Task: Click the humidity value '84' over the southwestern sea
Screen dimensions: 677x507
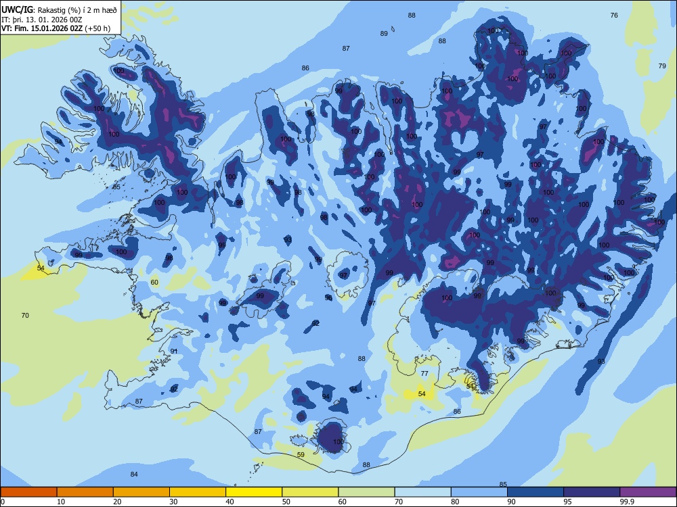Action: click(x=134, y=475)
